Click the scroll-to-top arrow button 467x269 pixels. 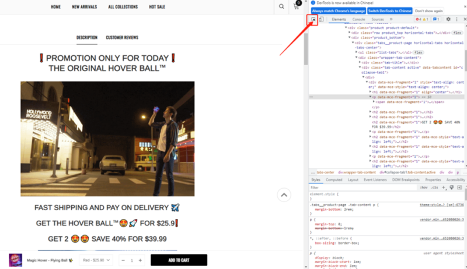pos(283,195)
